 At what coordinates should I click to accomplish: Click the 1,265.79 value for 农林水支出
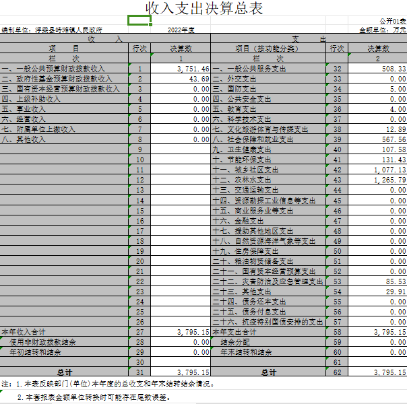(378, 180)
